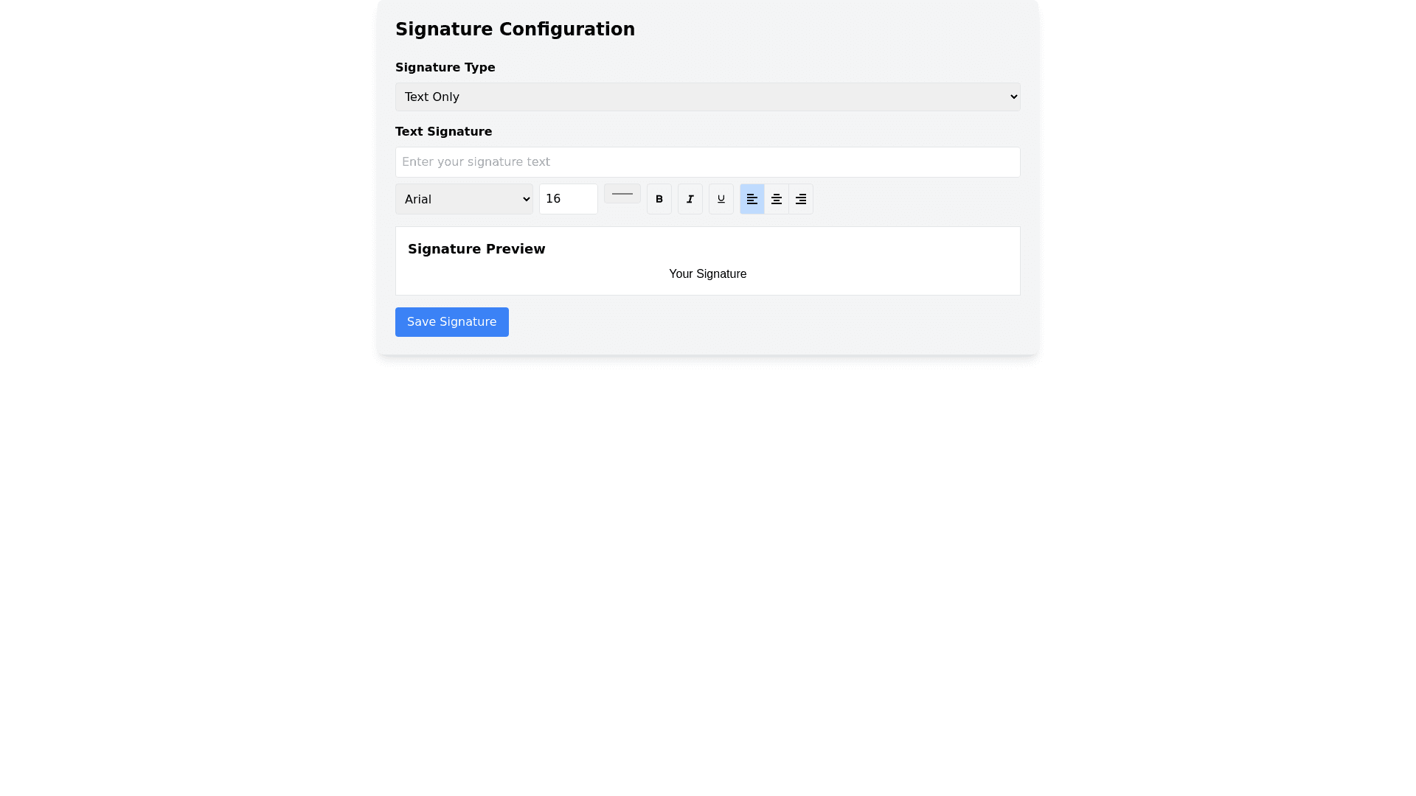Click the 'Arial' font name text

(x=418, y=200)
